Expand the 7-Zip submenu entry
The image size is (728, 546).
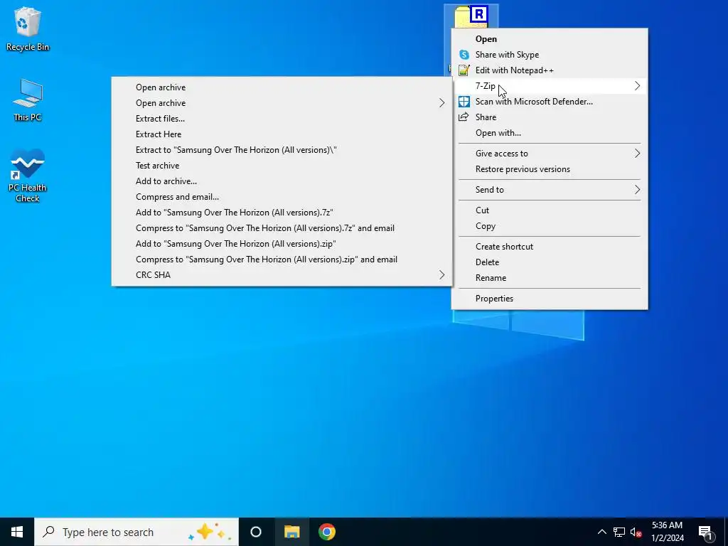550,86
